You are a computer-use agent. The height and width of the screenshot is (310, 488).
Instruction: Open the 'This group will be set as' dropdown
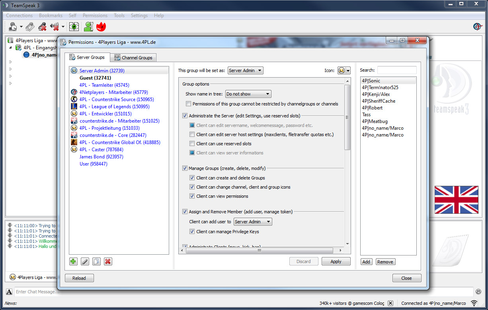click(245, 70)
